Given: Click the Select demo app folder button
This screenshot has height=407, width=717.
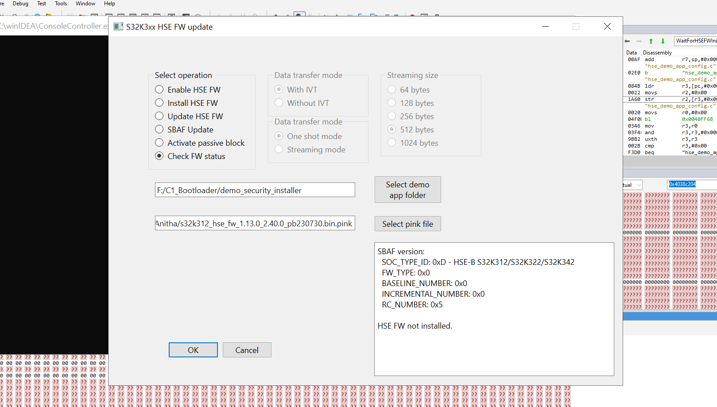Looking at the screenshot, I should click(x=407, y=190).
